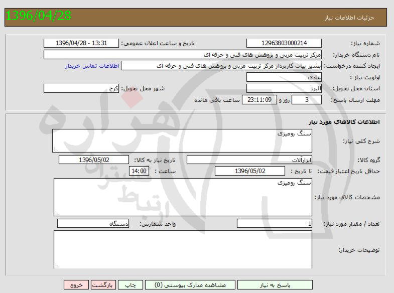Click the ساعت field showing 14:00
Image resolution: width=394 pixels, height=293 pixels.
coord(139,171)
